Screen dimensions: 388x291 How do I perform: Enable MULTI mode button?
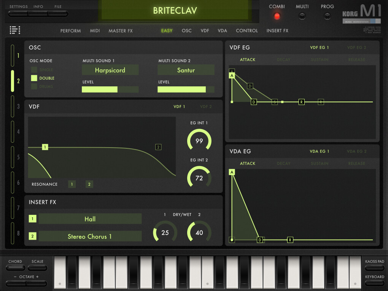(x=302, y=16)
